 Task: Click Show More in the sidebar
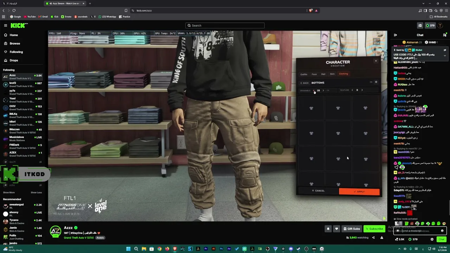pos(9,193)
